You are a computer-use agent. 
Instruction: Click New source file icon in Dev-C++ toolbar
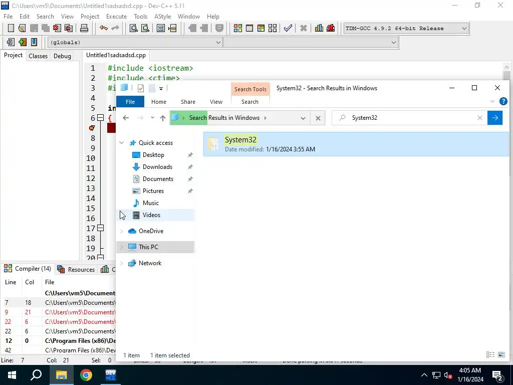[x=11, y=28]
